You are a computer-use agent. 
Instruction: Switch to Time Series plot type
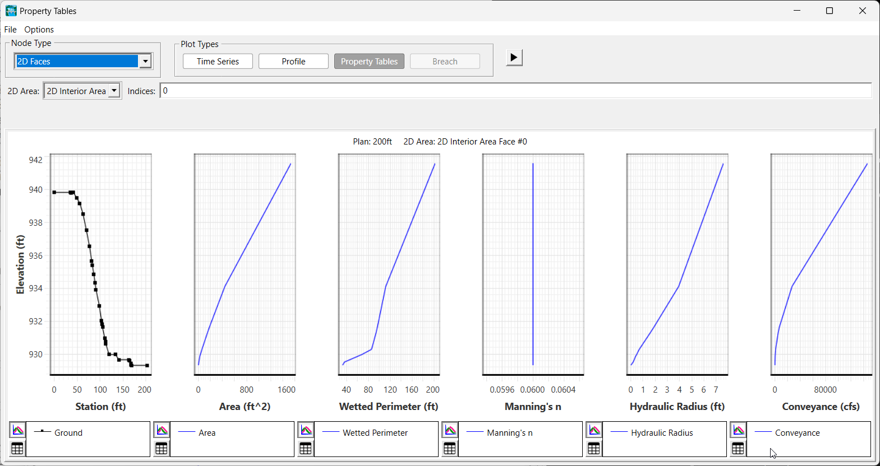218,62
